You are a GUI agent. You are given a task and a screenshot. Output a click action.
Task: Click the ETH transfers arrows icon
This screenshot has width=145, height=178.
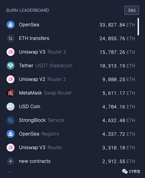point(11,38)
